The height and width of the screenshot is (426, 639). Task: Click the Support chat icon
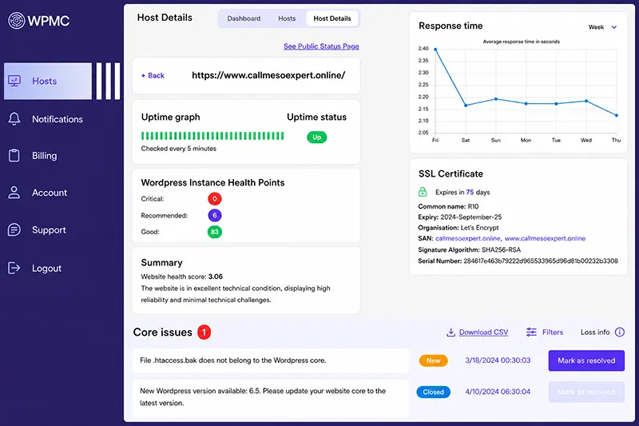[x=14, y=230]
